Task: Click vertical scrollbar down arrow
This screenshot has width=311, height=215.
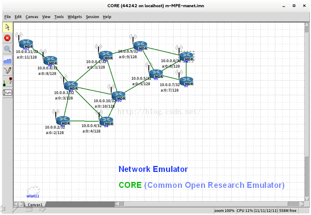Action: tap(307, 199)
